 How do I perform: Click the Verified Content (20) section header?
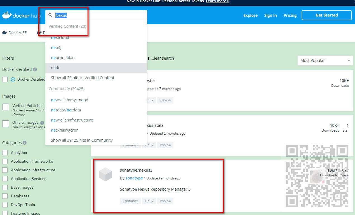[x=67, y=26]
